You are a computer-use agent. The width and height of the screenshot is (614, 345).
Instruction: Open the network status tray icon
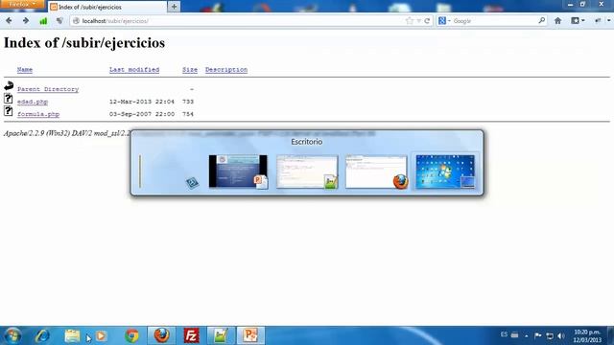tap(550, 335)
